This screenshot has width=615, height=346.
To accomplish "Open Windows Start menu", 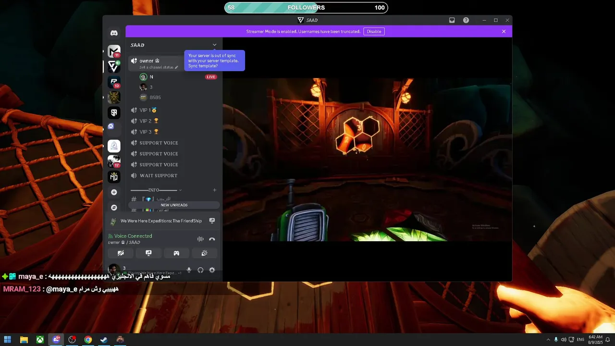I will 8,340.
